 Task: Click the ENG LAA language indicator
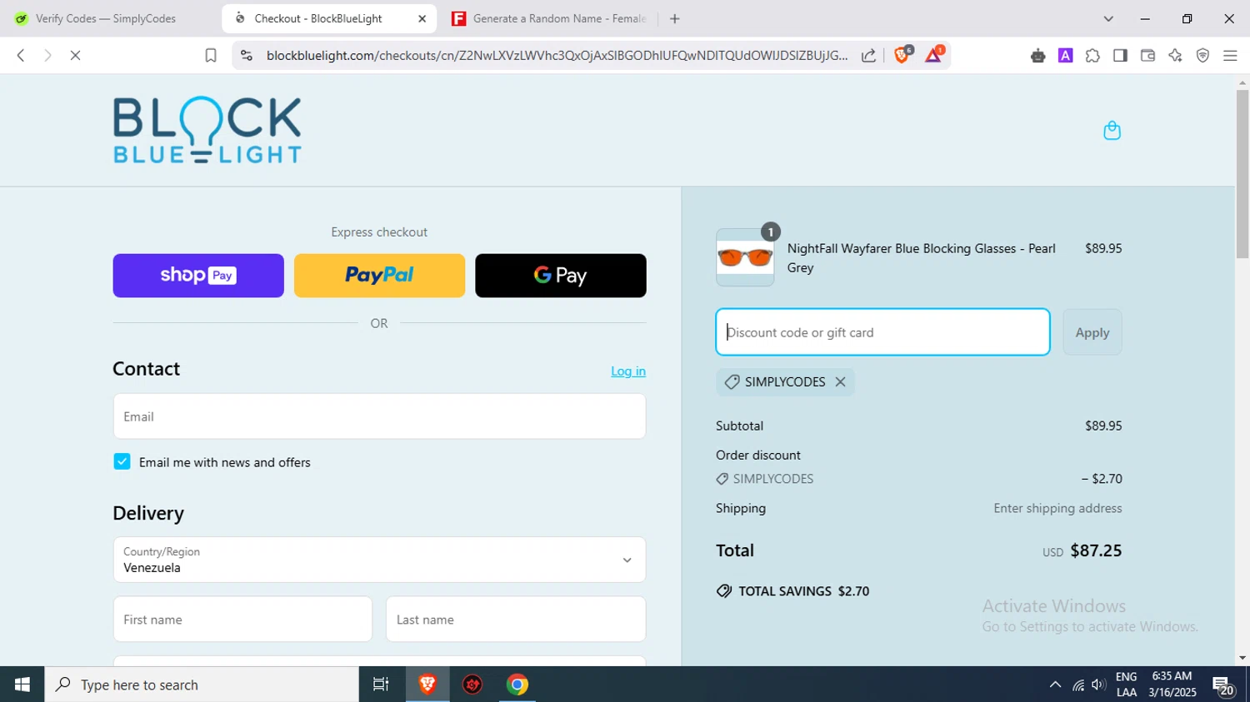click(1127, 685)
